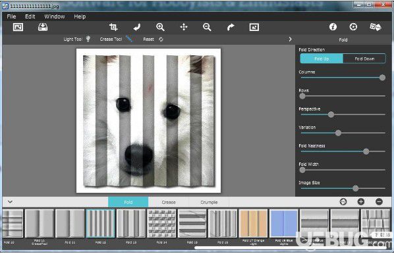Click the Crease Tool label
The image size is (394, 254).
coord(111,39)
